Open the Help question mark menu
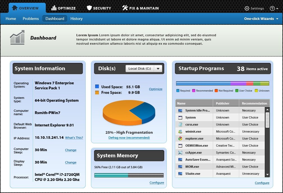This screenshot has width=283, height=193. click(274, 8)
